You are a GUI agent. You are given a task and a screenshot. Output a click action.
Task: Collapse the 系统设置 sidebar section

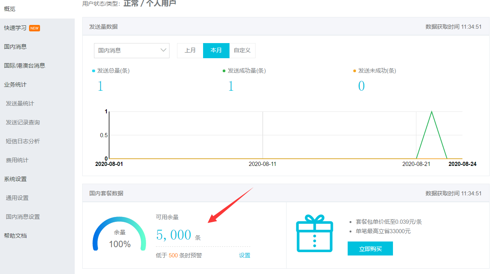click(15, 179)
